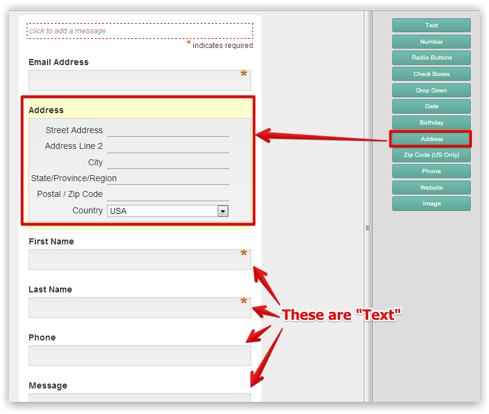Add a Text field button

pos(431,26)
